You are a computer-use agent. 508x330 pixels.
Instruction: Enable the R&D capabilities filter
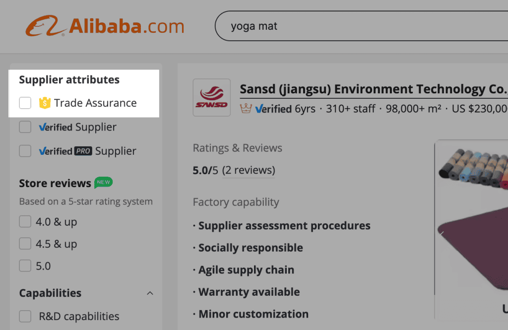pyautogui.click(x=25, y=316)
